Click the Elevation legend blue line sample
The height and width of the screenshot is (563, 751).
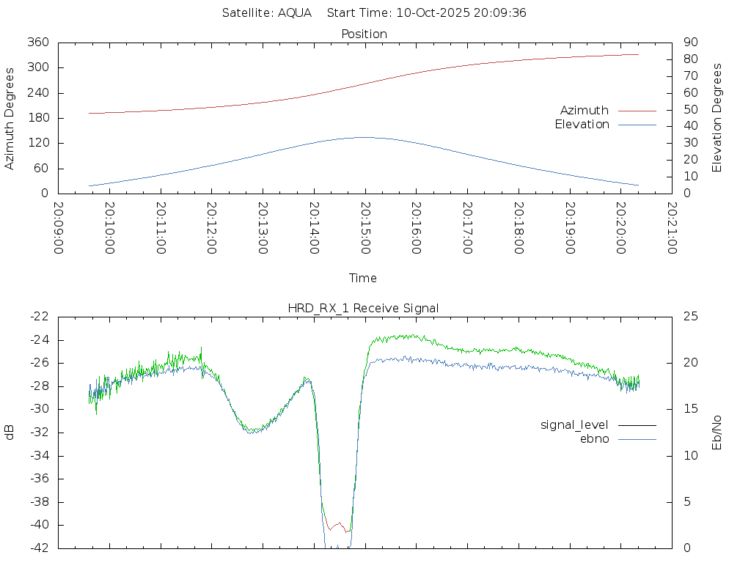click(x=637, y=125)
